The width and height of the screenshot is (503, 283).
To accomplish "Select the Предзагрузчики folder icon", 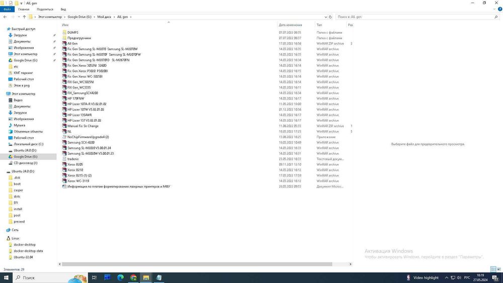I will (x=64, y=38).
